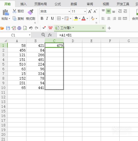Viewport: 138px width, 141px height.
Task: Apply red font color
Action: (83, 18)
